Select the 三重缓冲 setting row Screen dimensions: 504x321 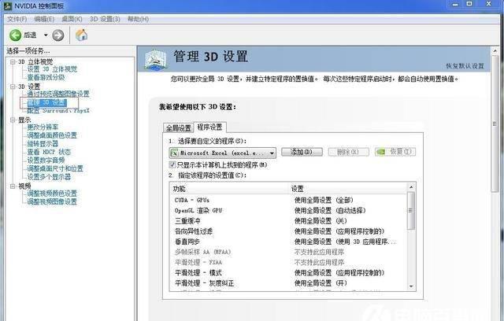(x=288, y=221)
